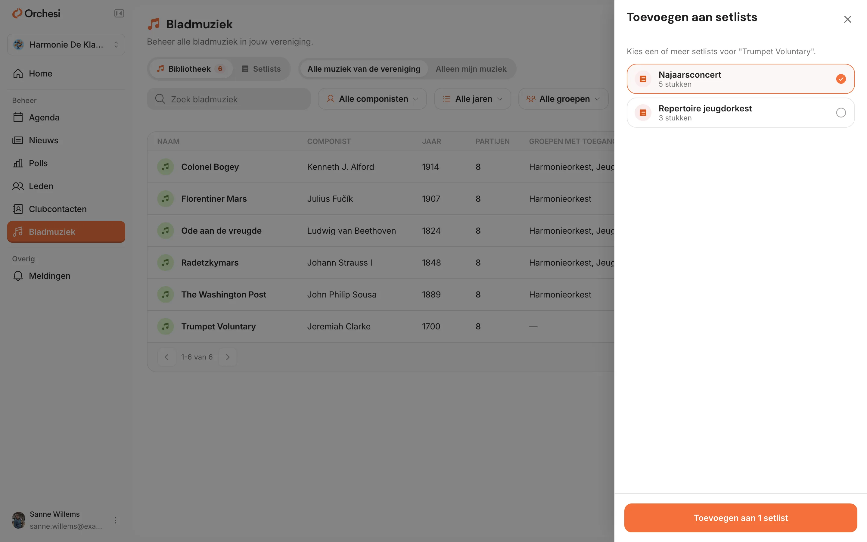Switch to the Setlists tab
This screenshot has width=867, height=542.
point(261,69)
